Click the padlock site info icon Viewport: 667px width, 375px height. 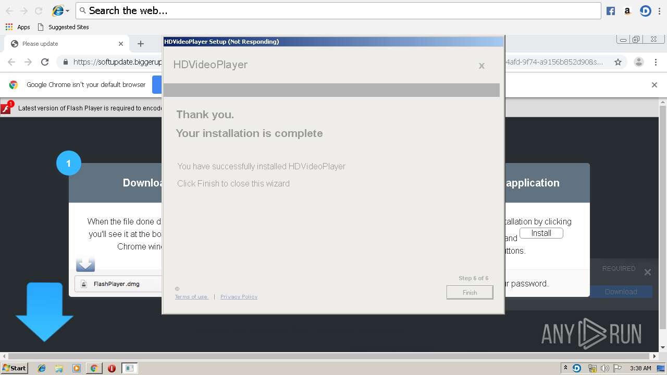pos(66,62)
